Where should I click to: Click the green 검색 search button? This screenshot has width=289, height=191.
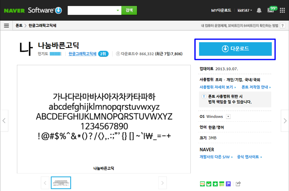coord(129,10)
